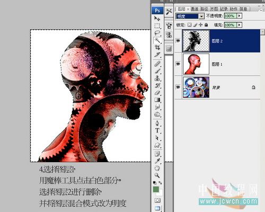The height and width of the screenshot is (212, 265).
Task: Open the tool presets dock icon
Action: coord(169,12)
